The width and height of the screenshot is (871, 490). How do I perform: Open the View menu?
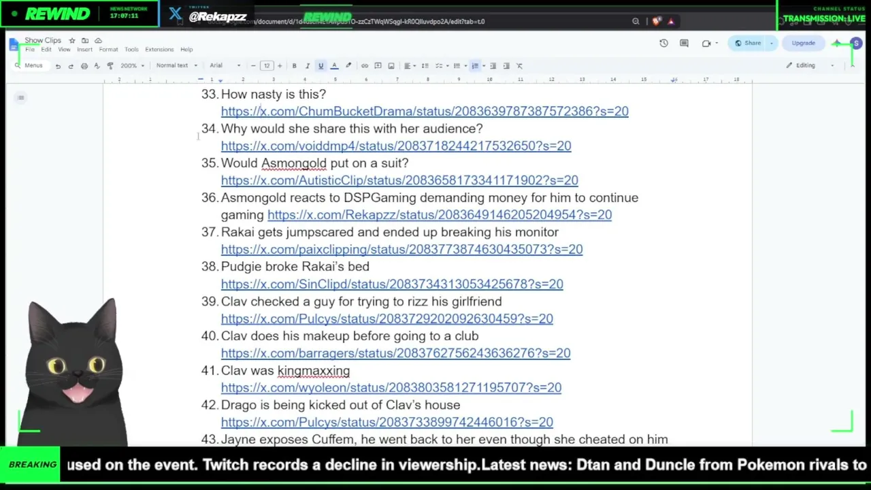pyautogui.click(x=64, y=50)
